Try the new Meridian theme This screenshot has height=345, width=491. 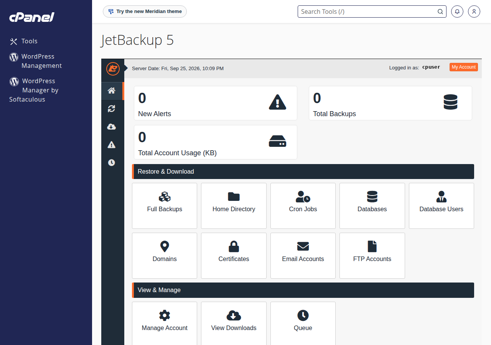point(145,11)
